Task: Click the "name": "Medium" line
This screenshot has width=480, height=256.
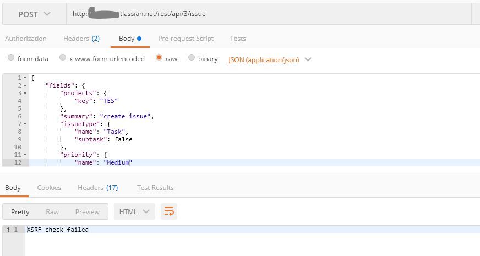Action: [x=103, y=162]
